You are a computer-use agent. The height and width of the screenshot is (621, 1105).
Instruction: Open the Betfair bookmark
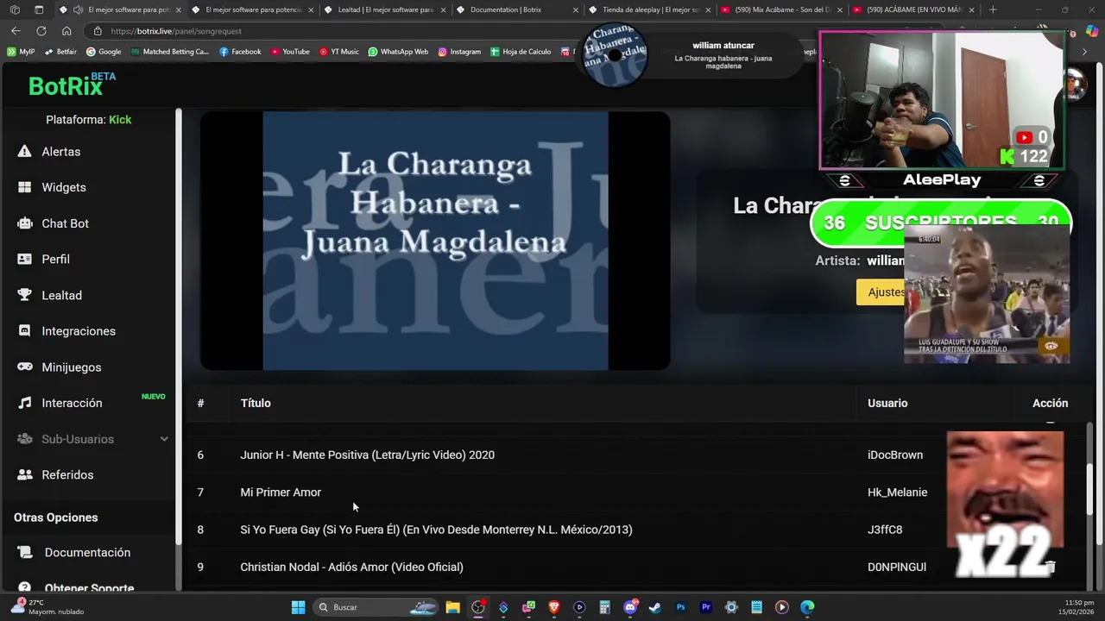60,52
